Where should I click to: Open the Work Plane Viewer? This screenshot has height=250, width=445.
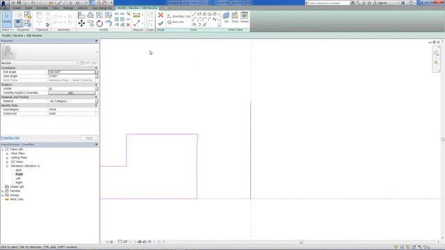tap(244, 17)
